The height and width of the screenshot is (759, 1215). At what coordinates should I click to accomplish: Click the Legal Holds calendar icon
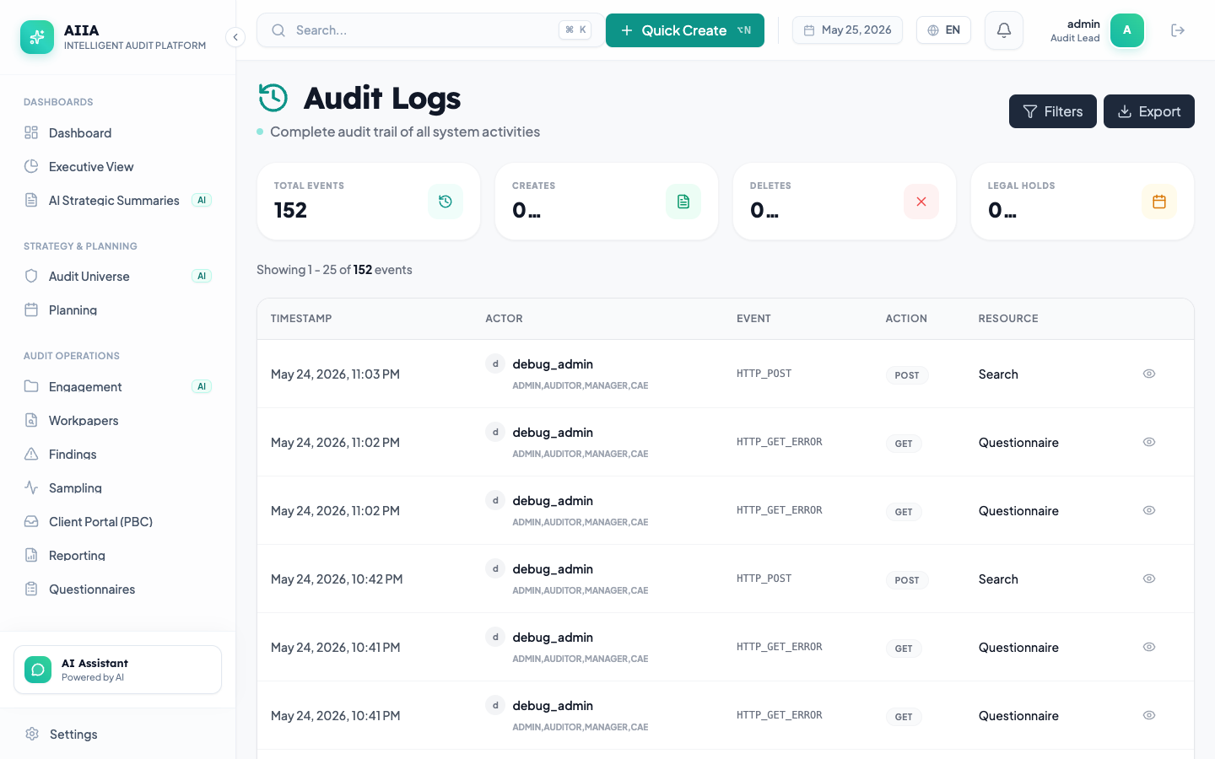pyautogui.click(x=1159, y=202)
